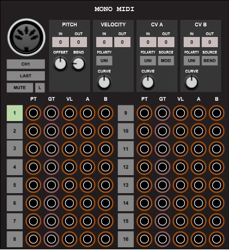
Task: Click the Pitch IN value field
Action: [61, 42]
